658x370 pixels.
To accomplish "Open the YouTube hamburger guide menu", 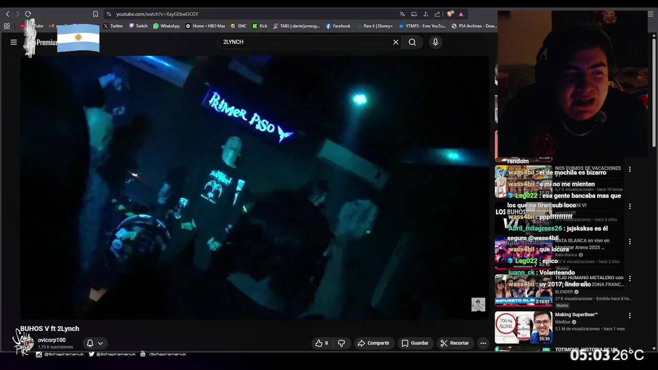I will point(14,42).
